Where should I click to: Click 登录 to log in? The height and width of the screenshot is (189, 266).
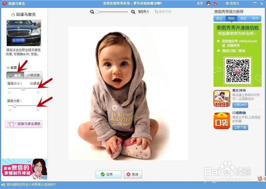[200, 3]
